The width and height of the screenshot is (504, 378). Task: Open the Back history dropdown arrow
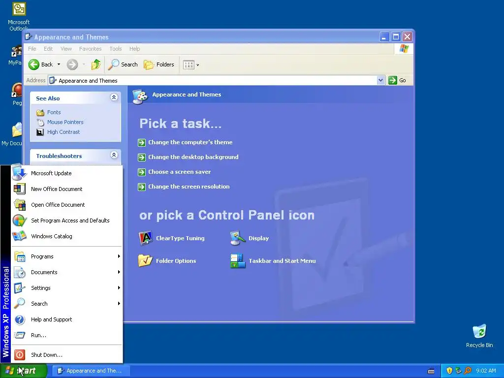tap(59, 64)
